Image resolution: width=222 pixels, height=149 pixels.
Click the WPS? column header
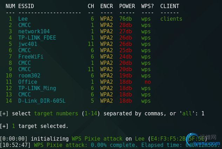tap(147, 6)
